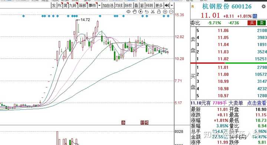Screen dimensions: 267x145
Task: Open the dropdown at toolbar far right
Action: [172, 6]
